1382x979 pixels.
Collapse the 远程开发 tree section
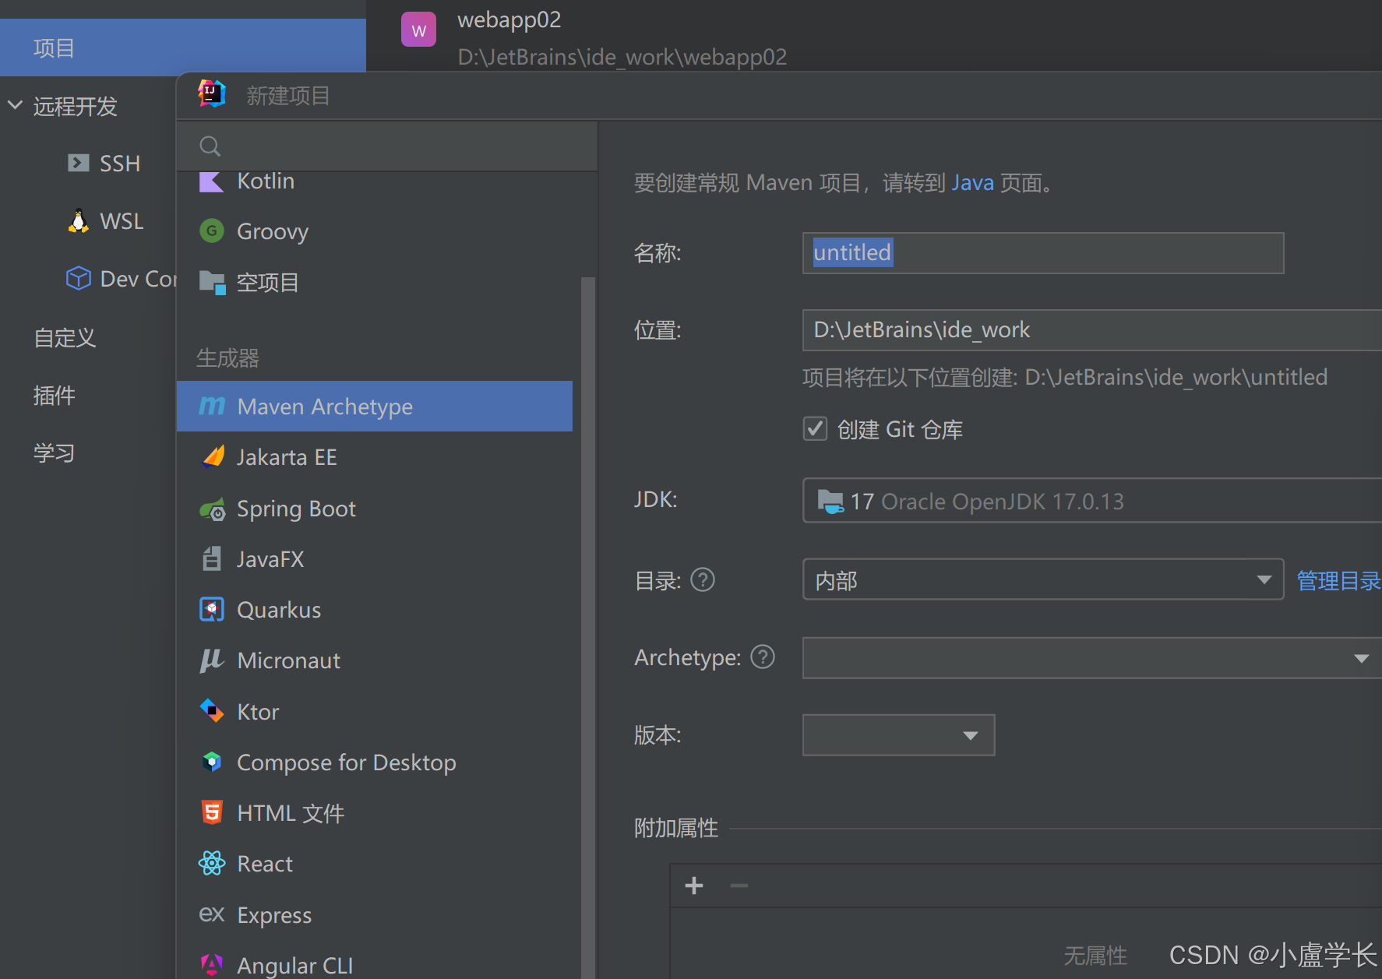click(x=15, y=104)
